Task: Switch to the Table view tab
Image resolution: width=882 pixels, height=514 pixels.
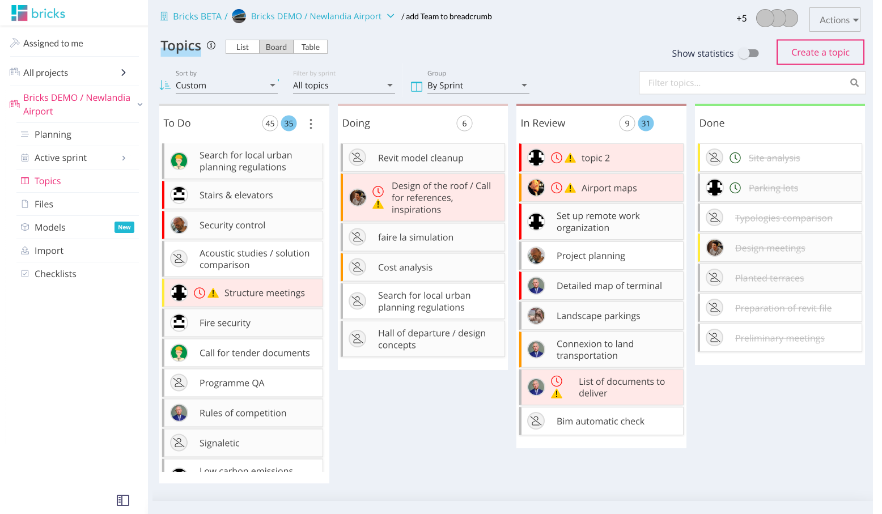Action: [310, 47]
